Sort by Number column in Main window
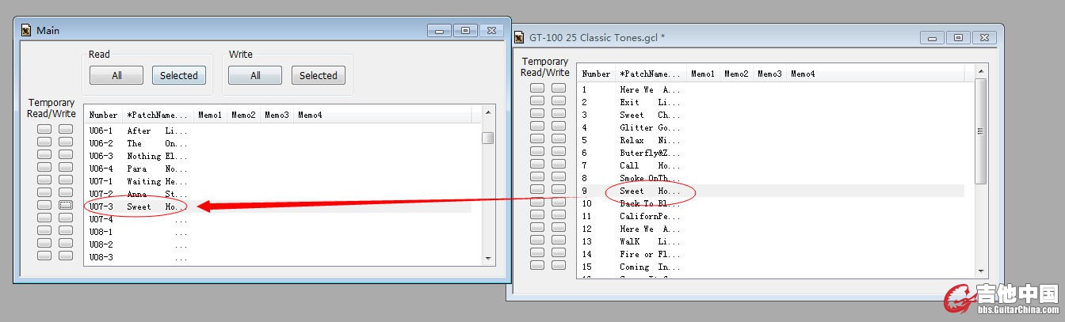 103,116
